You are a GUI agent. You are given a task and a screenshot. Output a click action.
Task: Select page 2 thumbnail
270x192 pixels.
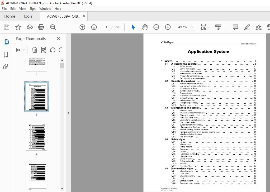pyautogui.click(x=36, y=64)
